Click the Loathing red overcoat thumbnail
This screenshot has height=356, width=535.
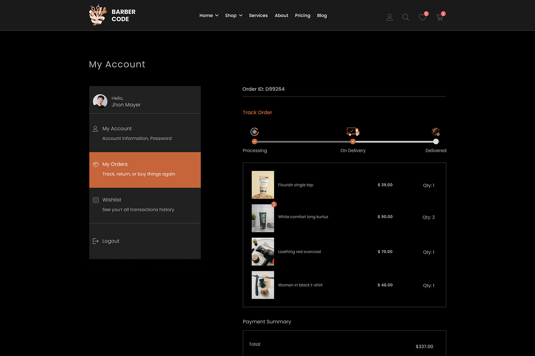[x=263, y=251]
